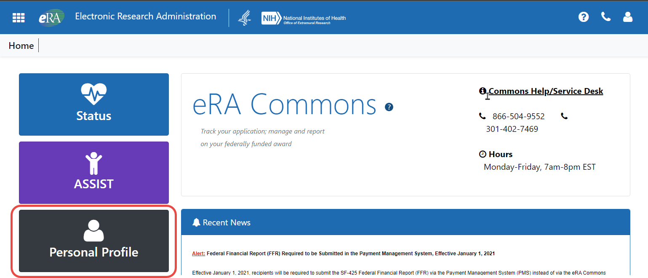Click Electronic Research Administration title
648x278 pixels.
[x=146, y=16]
